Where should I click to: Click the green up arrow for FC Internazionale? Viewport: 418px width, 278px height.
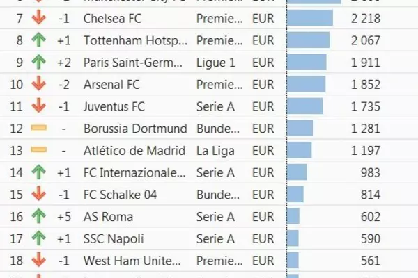tap(38, 173)
